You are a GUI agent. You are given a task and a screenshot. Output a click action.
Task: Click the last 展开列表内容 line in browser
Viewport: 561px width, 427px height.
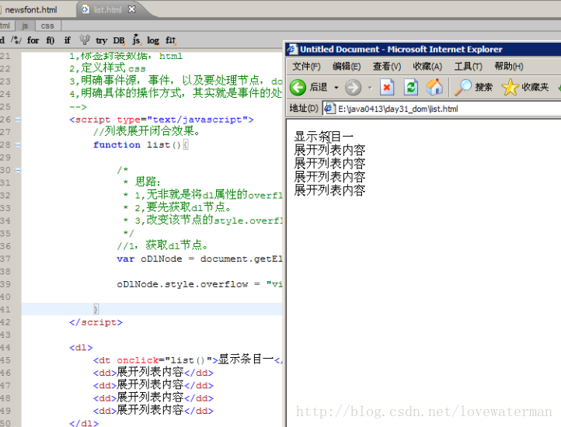[x=329, y=190]
